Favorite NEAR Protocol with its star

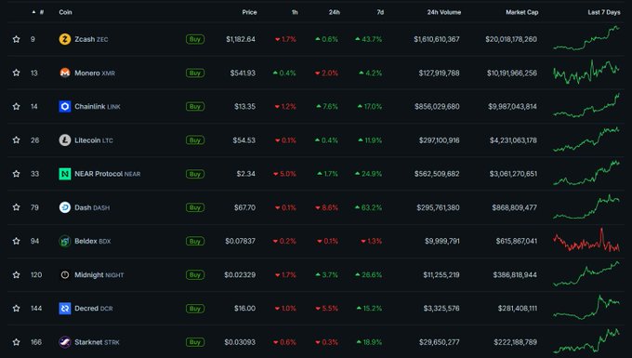(16, 174)
